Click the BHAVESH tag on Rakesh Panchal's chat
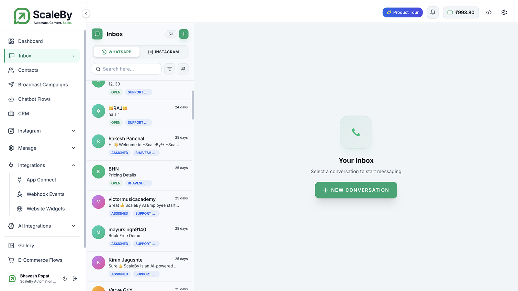Screen dimensions: 518x291 click(146, 153)
